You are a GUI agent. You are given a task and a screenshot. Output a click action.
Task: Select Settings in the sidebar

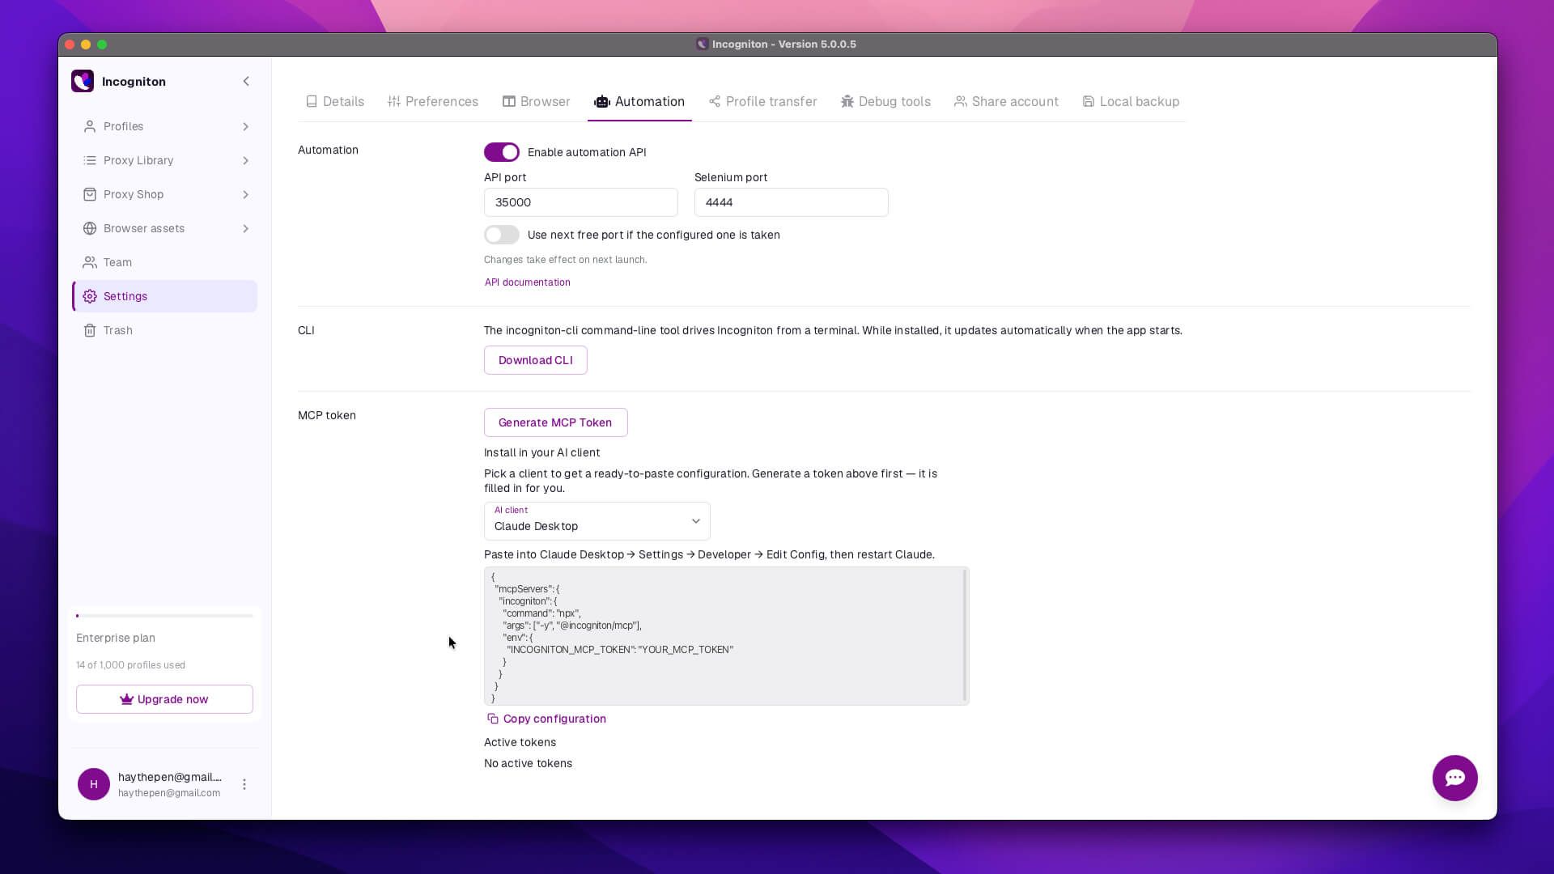(165, 296)
